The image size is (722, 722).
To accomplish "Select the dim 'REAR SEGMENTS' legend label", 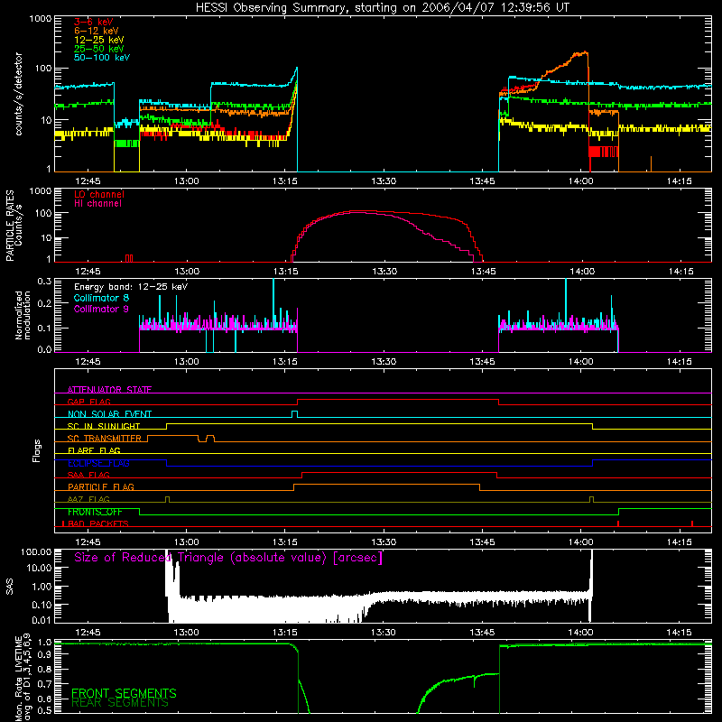I will point(120,703).
